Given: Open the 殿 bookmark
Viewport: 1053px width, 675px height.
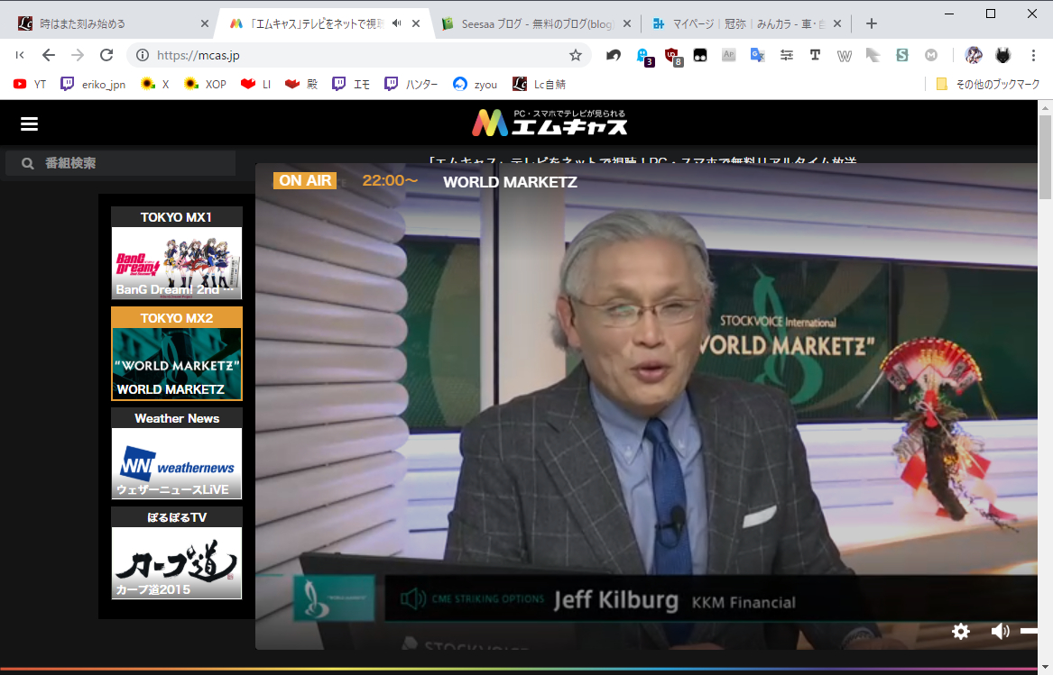Looking at the screenshot, I should (x=300, y=84).
